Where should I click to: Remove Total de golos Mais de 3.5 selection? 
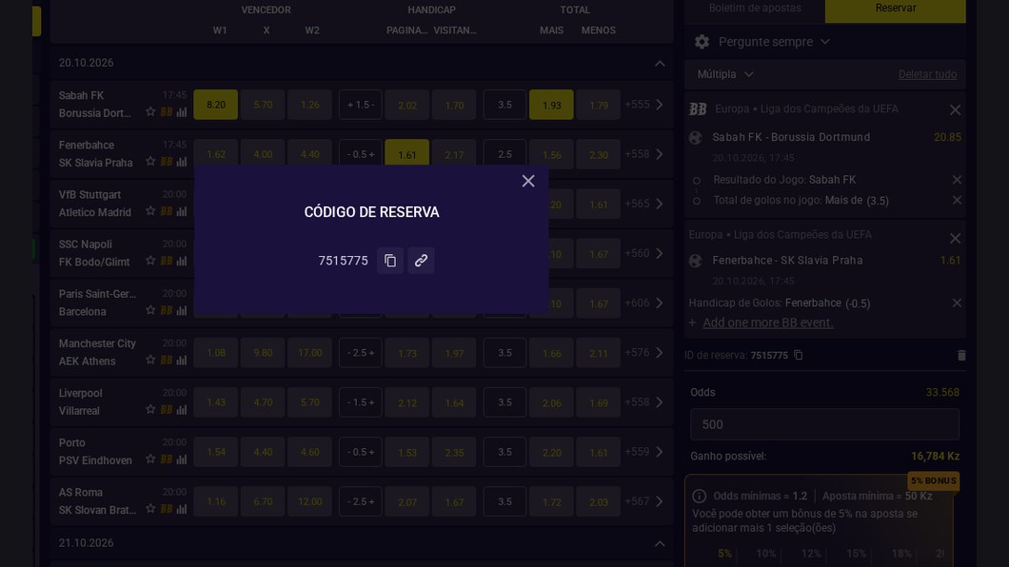tap(957, 200)
